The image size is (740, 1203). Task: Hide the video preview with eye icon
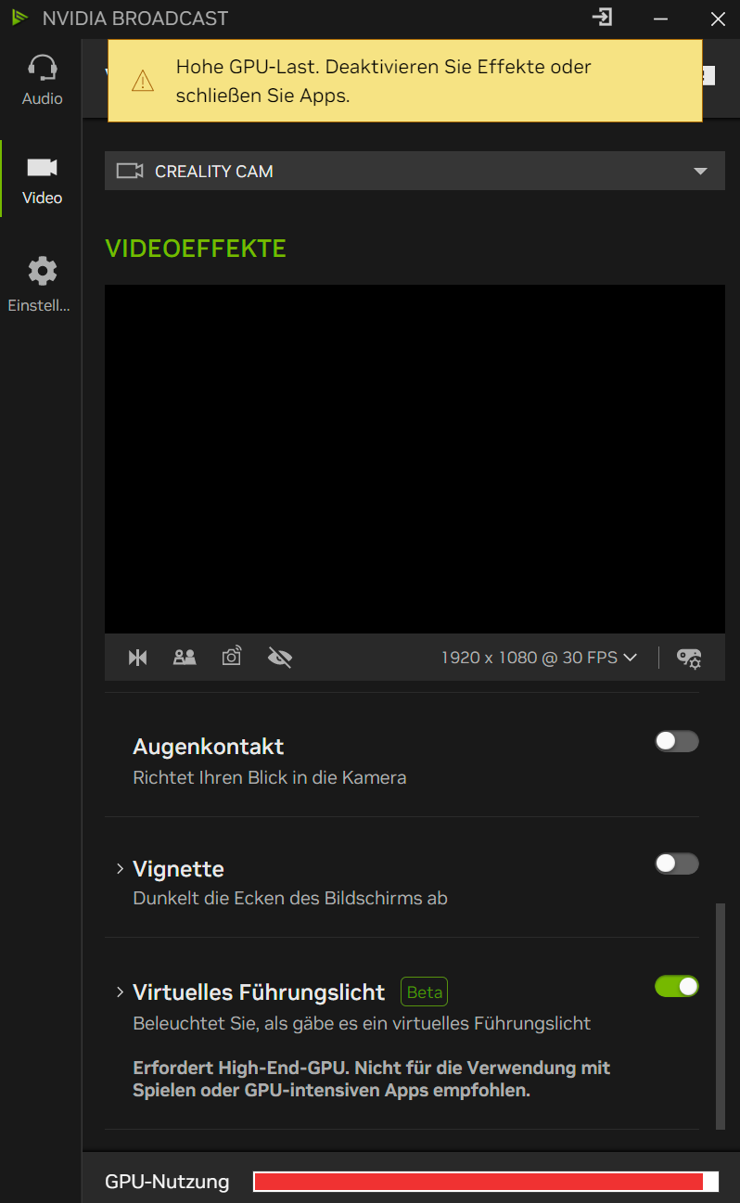coord(279,658)
